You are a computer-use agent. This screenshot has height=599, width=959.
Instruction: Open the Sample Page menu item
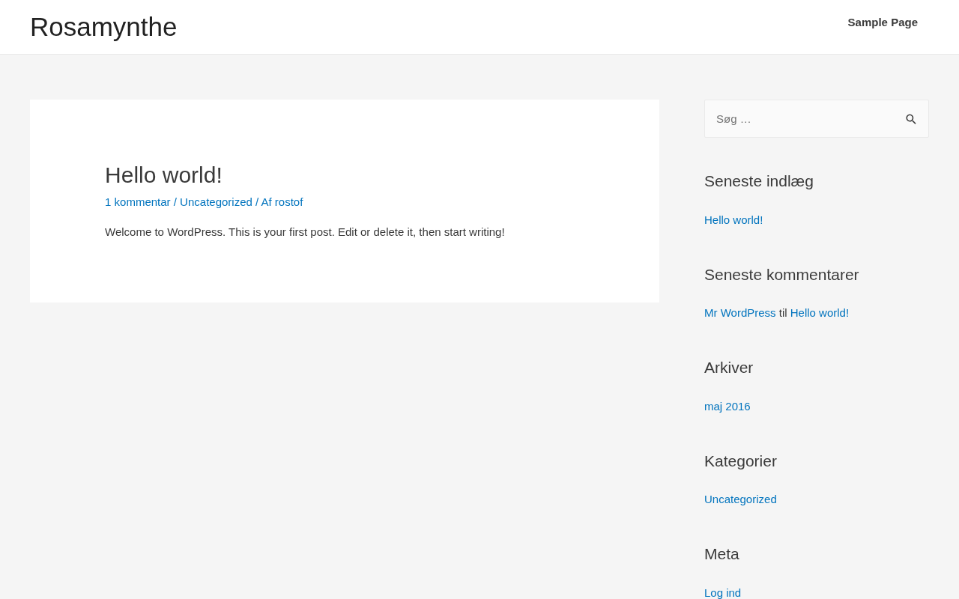pyautogui.click(x=883, y=22)
